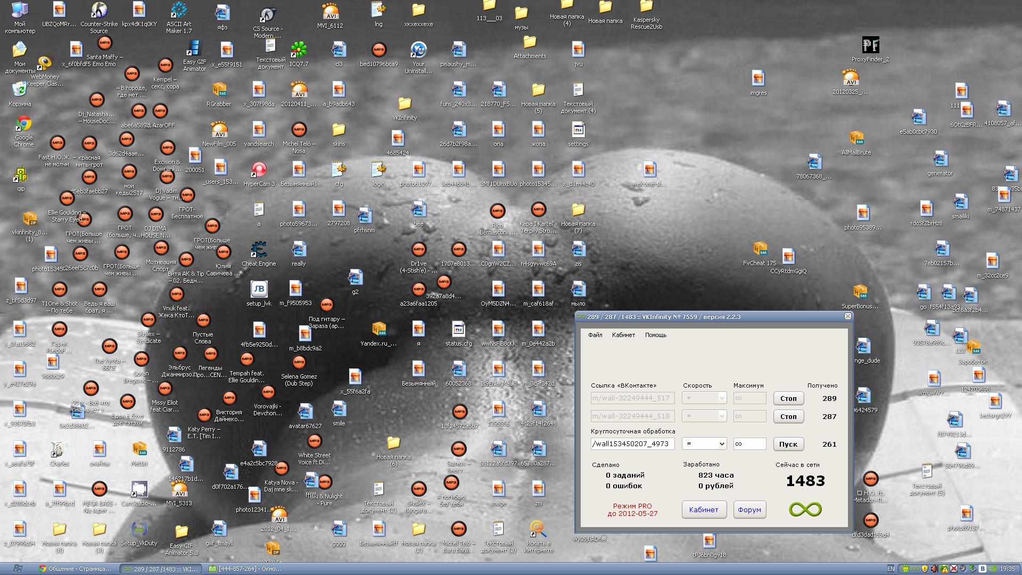Open the Кабинет menu in VKInfinity
The width and height of the screenshot is (1022, 575).
pos(623,335)
